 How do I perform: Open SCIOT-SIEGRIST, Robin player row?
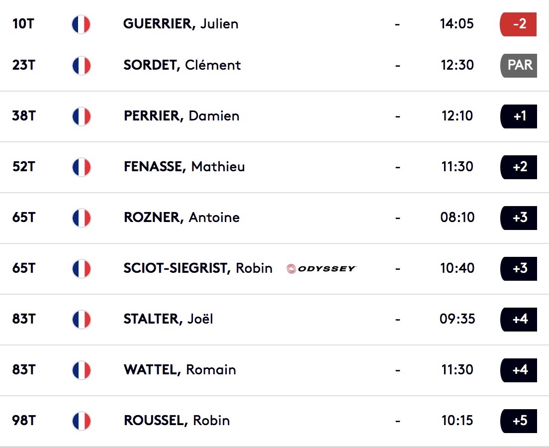pos(274,269)
